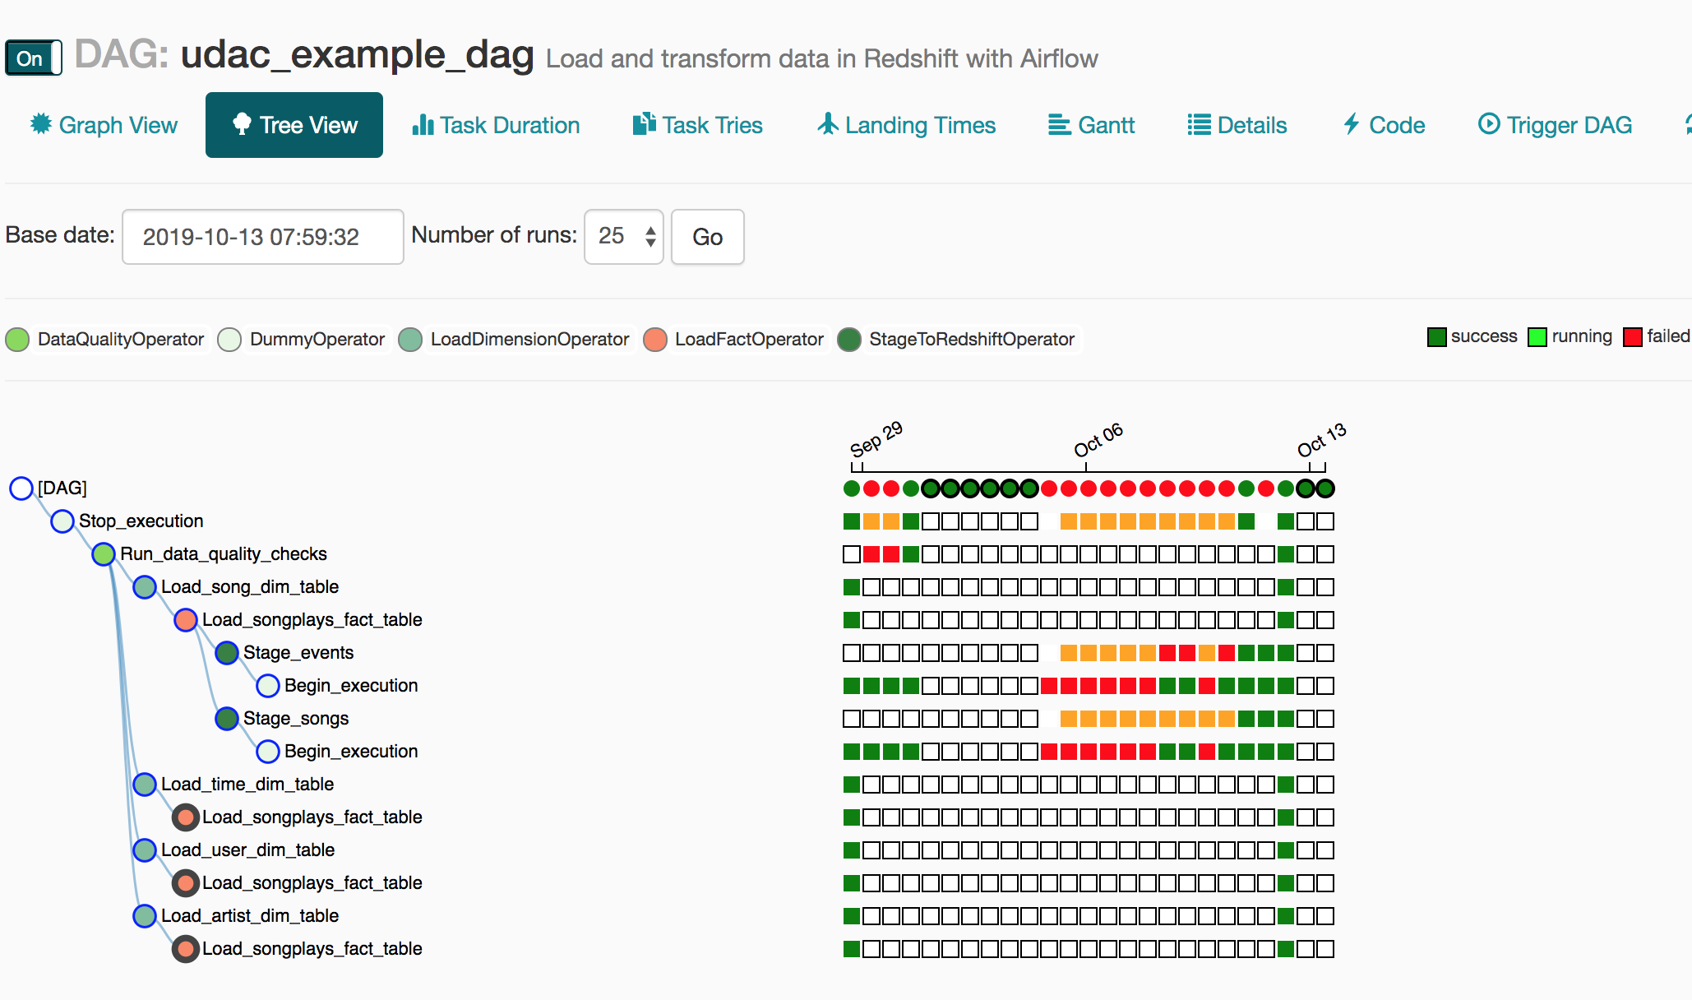This screenshot has height=1000, width=1692.
Task: Click the Base date input field
Action: [x=262, y=237]
